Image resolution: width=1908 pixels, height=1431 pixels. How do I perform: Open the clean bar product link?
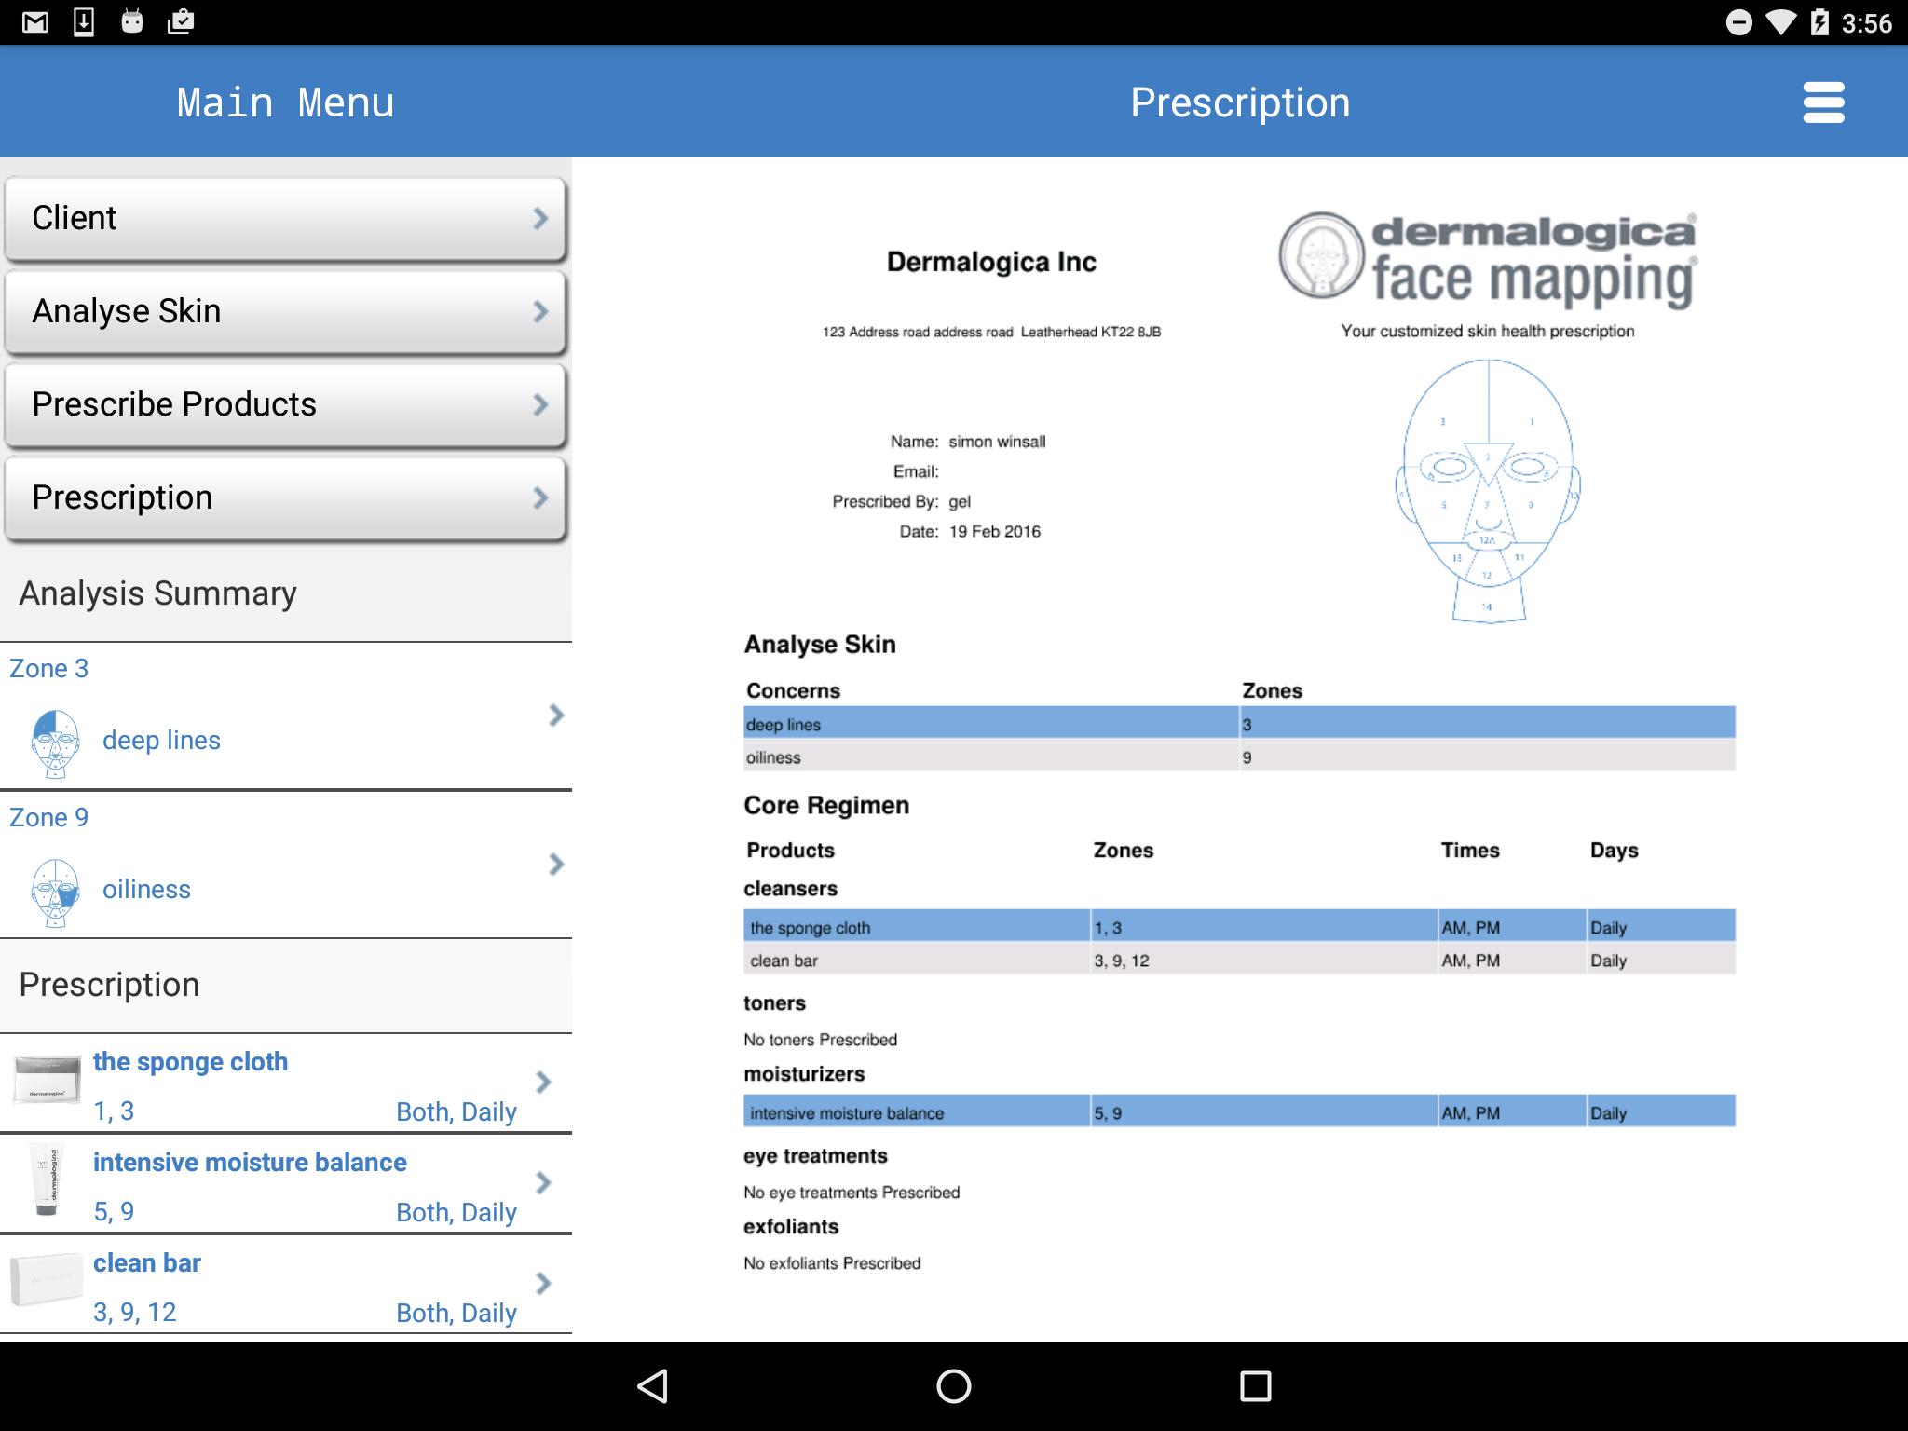pos(146,1263)
